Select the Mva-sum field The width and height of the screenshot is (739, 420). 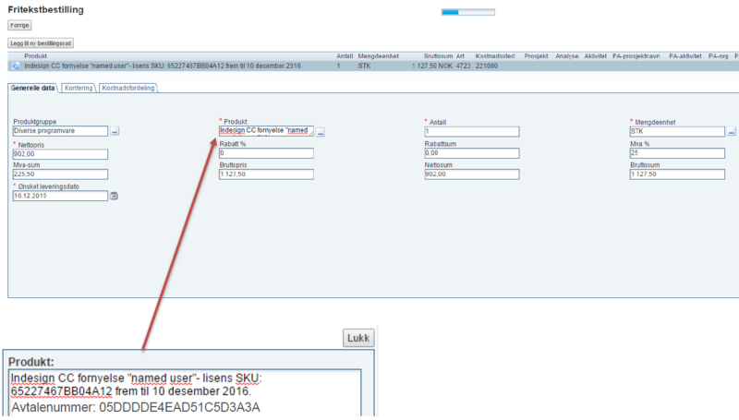point(60,174)
